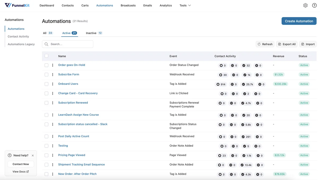Image resolution: width=320 pixels, height=180 pixels.
Task: Switch to the Inactive tab
Action: click(94, 33)
